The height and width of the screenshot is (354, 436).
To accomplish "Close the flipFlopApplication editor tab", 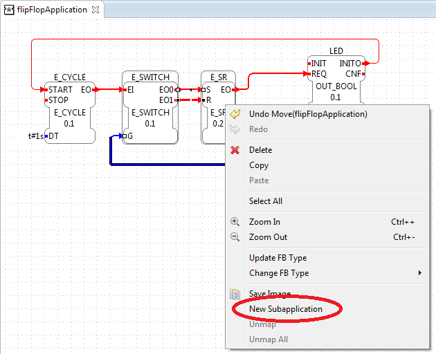I will (x=96, y=10).
